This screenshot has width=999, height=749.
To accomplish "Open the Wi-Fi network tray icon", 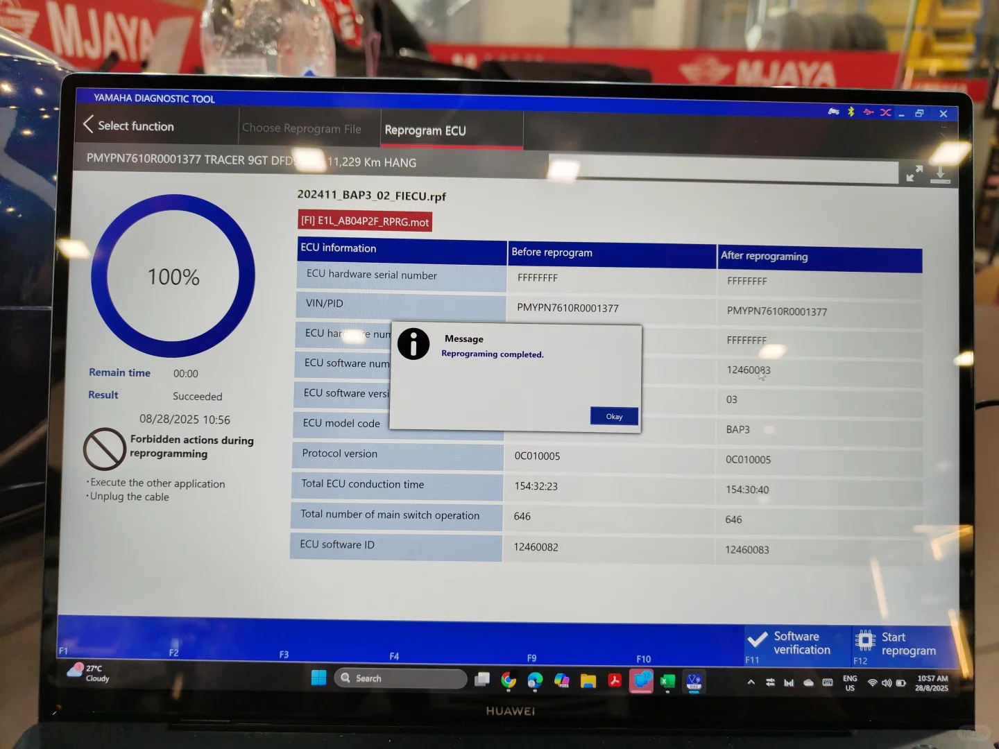I will click(x=872, y=683).
